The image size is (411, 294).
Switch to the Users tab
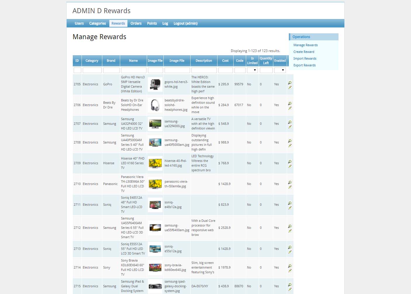click(x=79, y=23)
